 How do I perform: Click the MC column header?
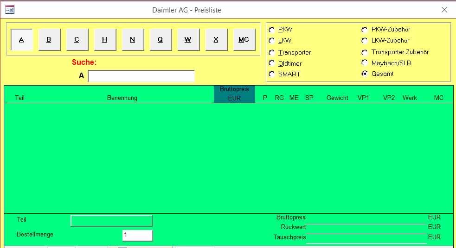coord(438,98)
